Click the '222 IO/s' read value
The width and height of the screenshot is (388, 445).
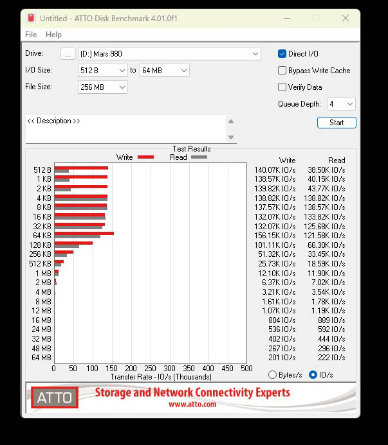pos(331,358)
